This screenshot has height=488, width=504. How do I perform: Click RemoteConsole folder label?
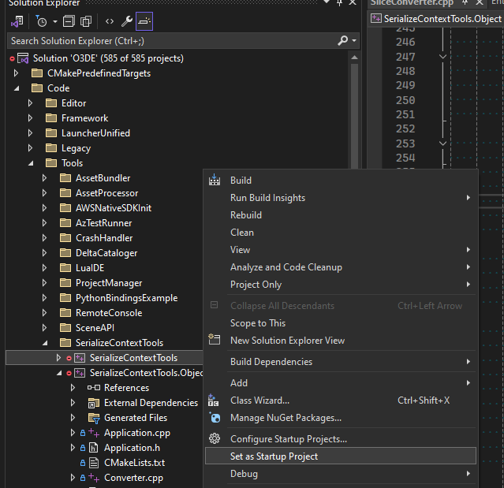(x=109, y=313)
